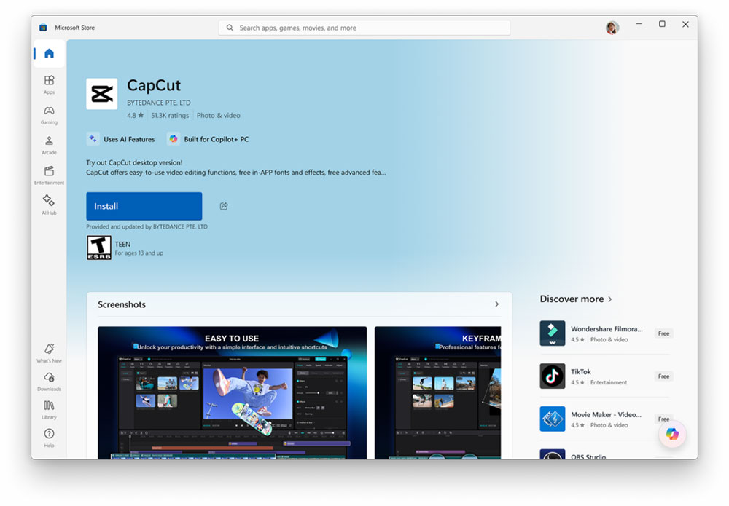Go to Apps section
The width and height of the screenshot is (729, 506).
(x=49, y=84)
